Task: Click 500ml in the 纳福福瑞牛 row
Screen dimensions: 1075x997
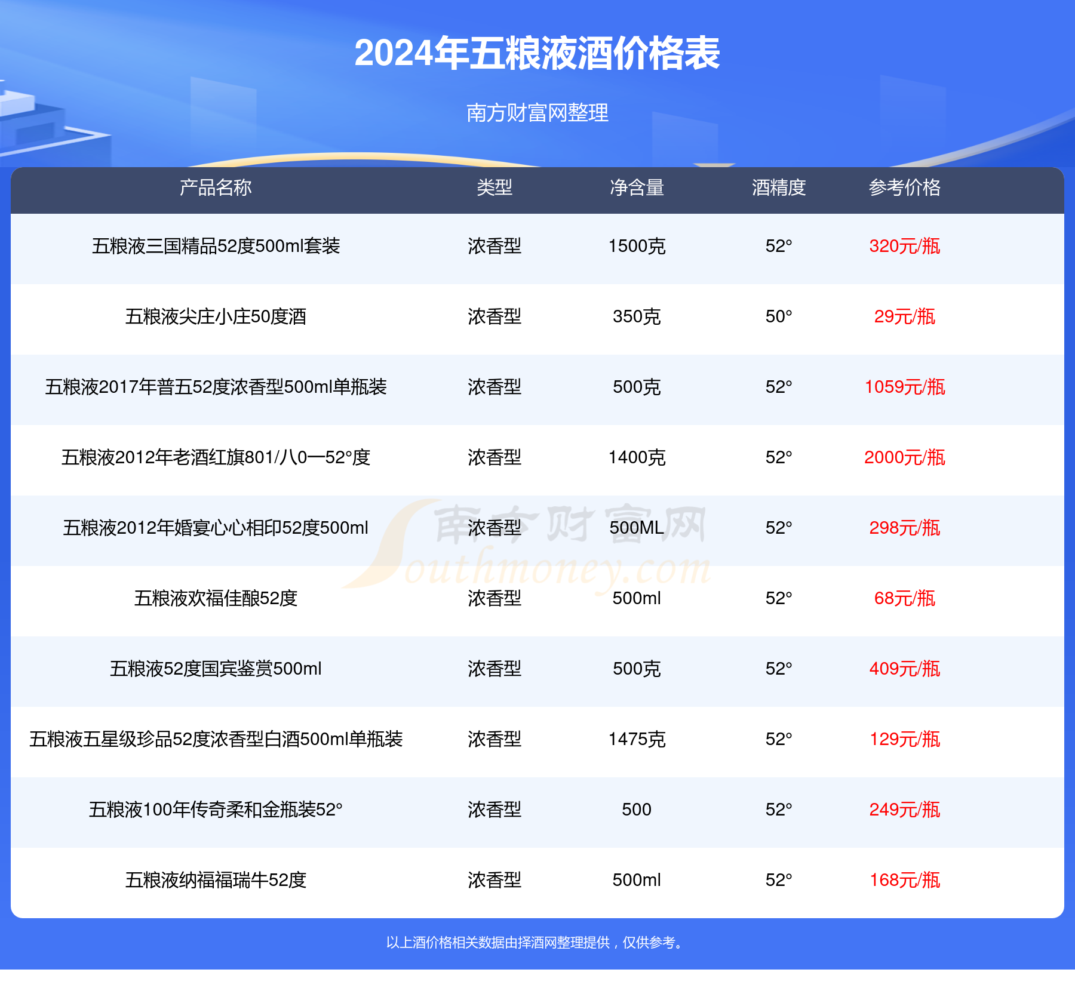Action: tap(637, 880)
